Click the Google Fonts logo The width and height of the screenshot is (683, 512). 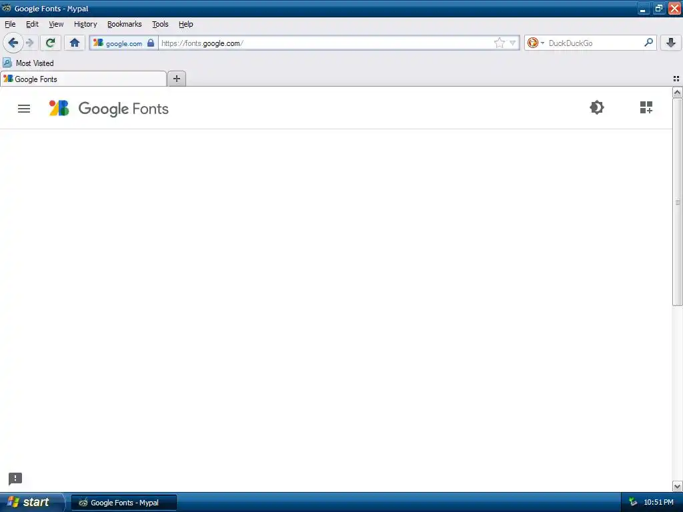click(x=109, y=109)
